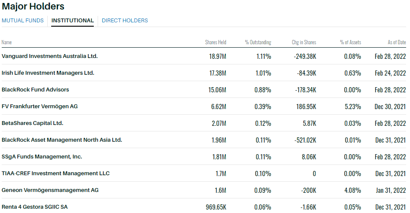Viewport: 410px width, 213px height.
Task: Open BetaShares Capital Ltd. entry
Action: [x=32, y=123]
